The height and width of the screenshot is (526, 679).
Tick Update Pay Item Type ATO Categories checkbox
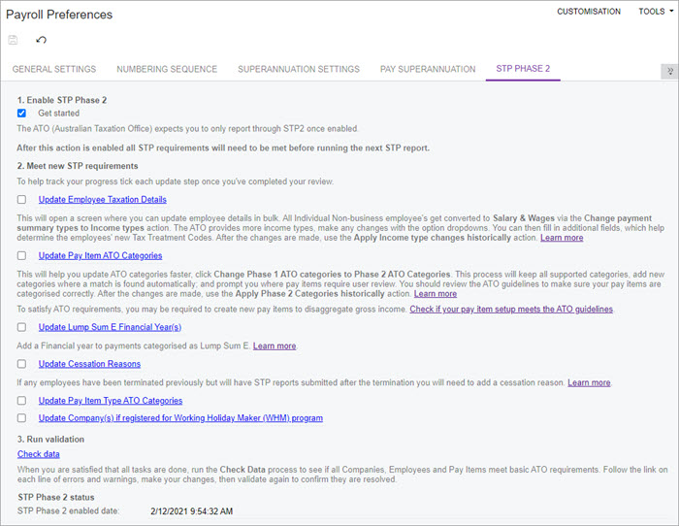click(21, 401)
